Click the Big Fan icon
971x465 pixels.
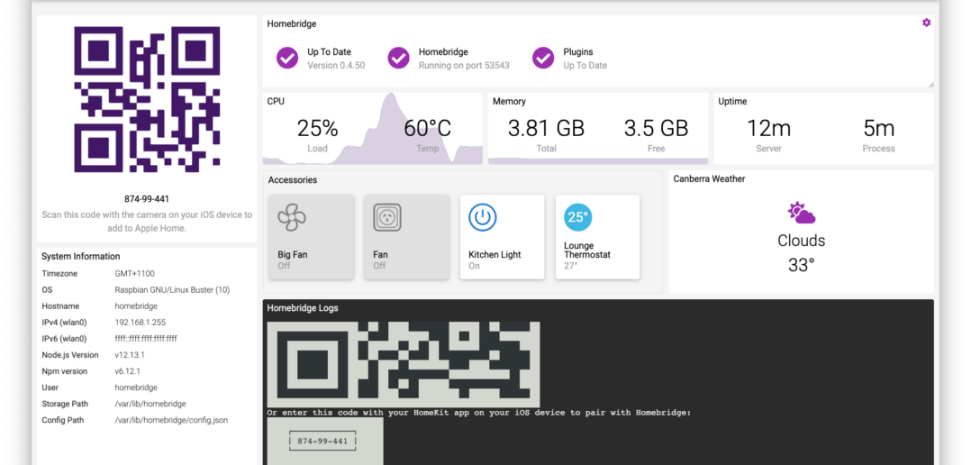[x=292, y=217]
